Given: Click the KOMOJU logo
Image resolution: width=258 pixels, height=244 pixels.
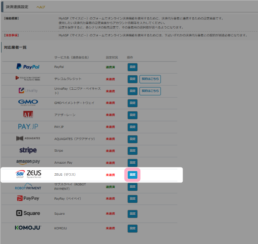Looking at the screenshot, I should point(28,227).
